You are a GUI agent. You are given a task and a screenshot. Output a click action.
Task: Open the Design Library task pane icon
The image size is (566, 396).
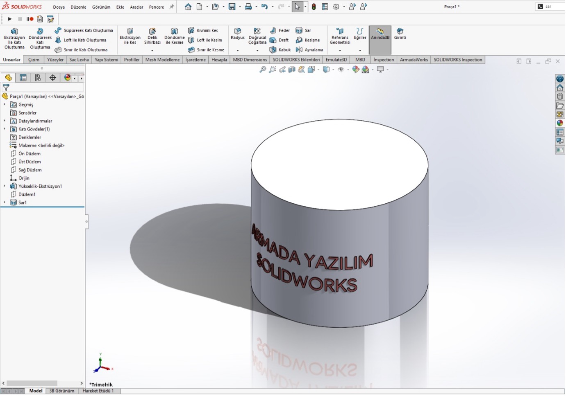coord(560,97)
